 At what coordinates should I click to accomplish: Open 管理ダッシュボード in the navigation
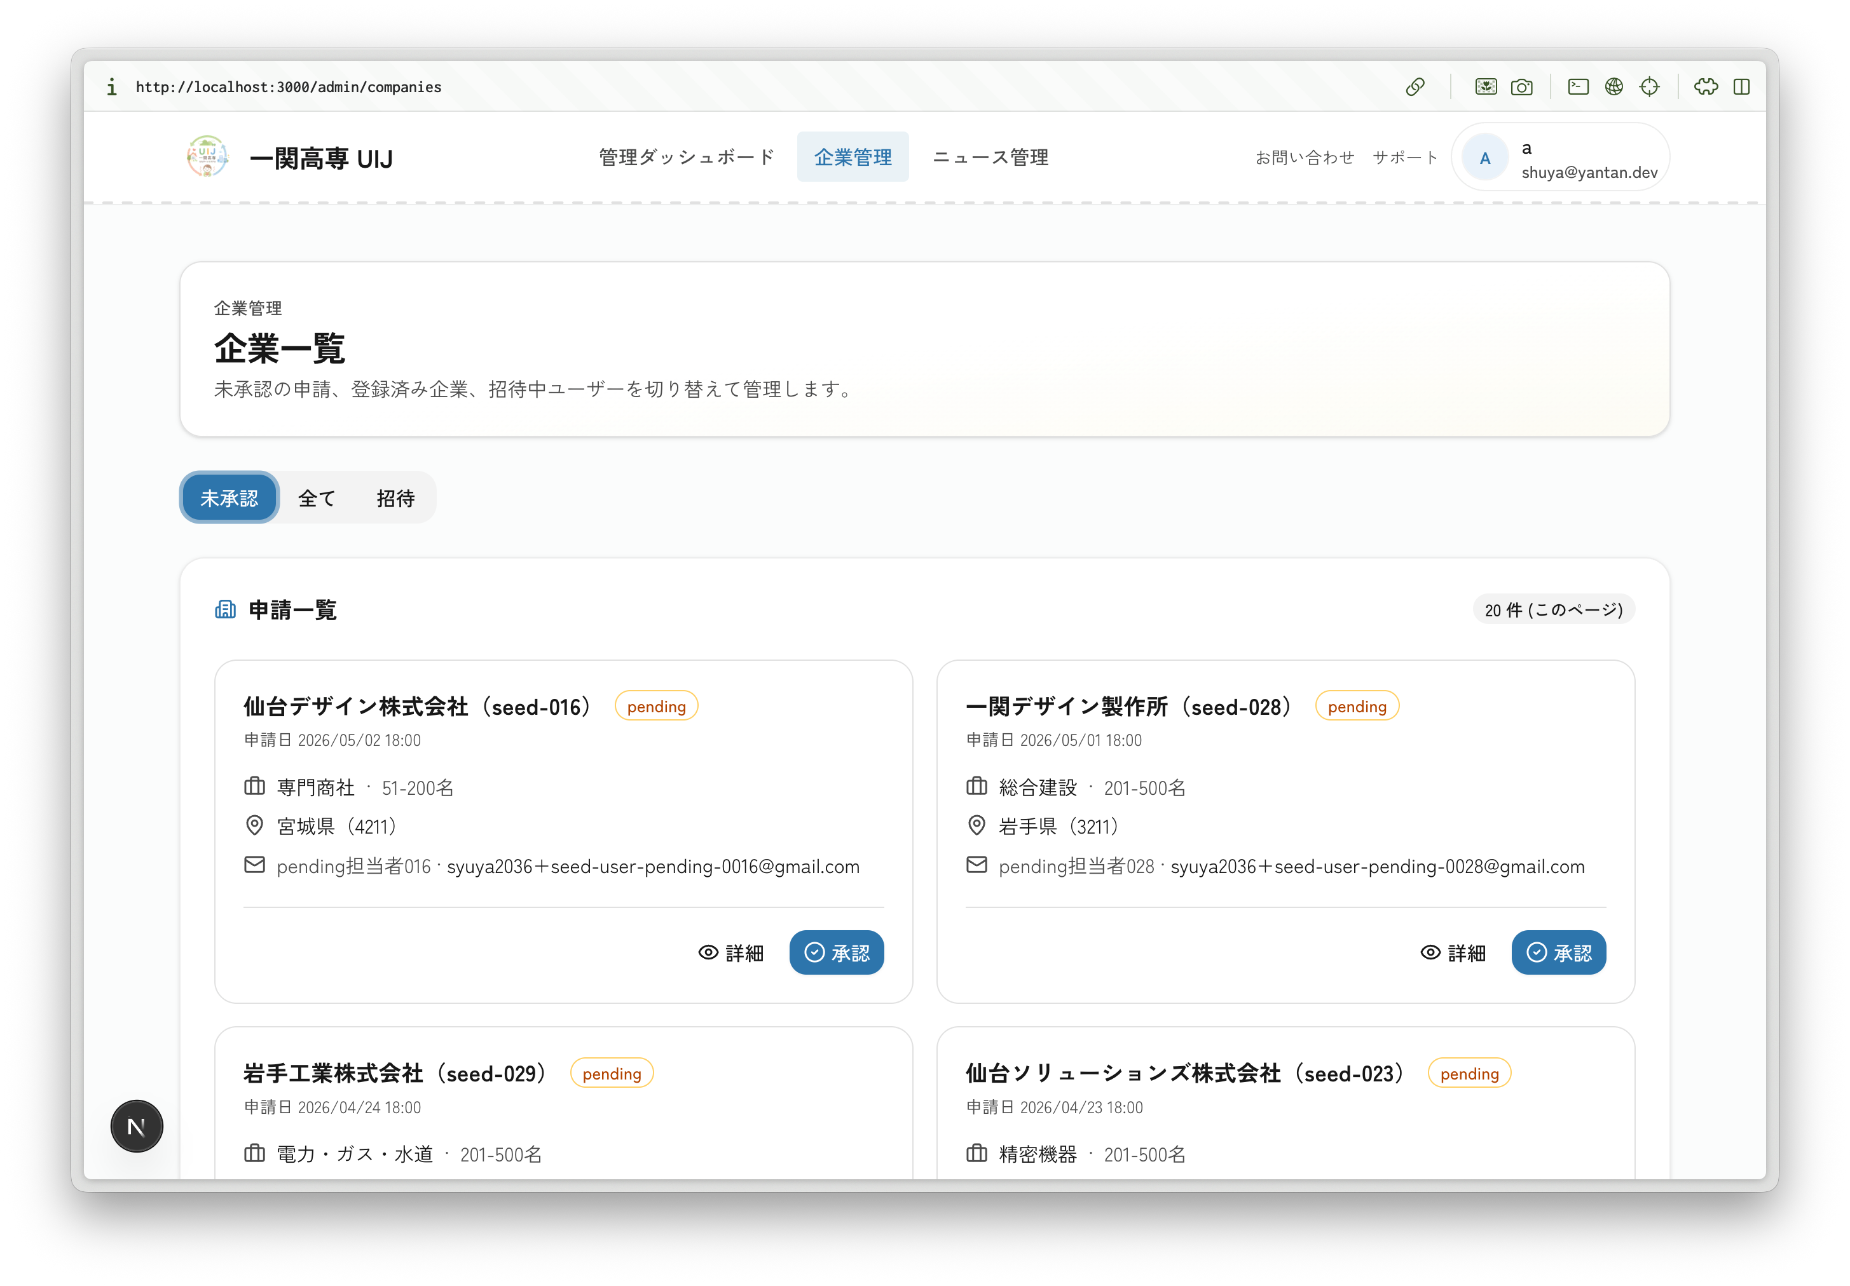tap(687, 157)
